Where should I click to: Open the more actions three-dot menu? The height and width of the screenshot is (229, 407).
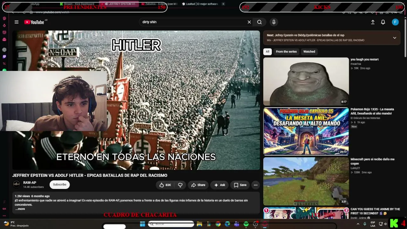pos(255,185)
